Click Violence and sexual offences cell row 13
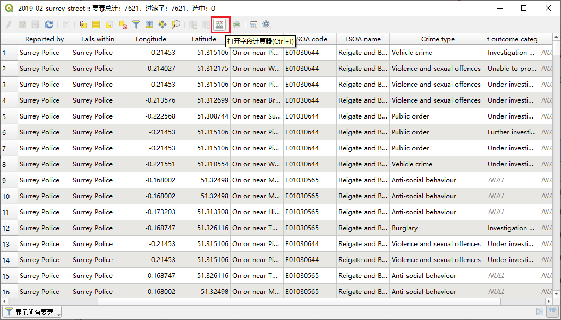 tap(438, 244)
